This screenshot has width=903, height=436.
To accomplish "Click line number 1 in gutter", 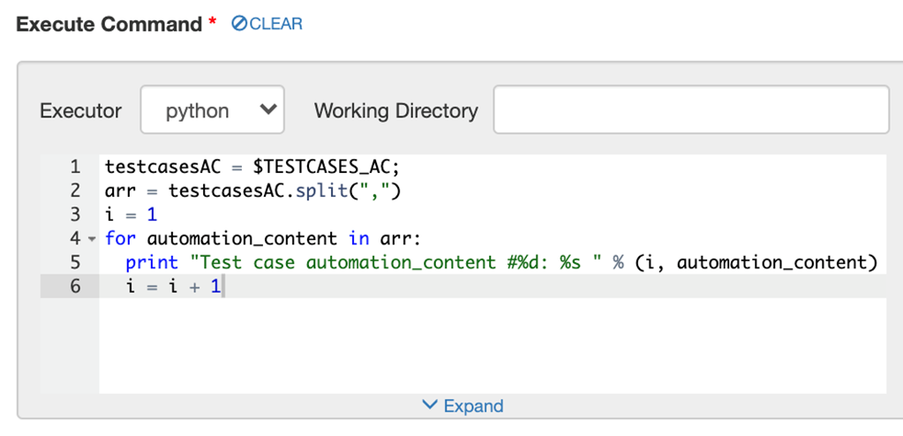I will point(75,167).
